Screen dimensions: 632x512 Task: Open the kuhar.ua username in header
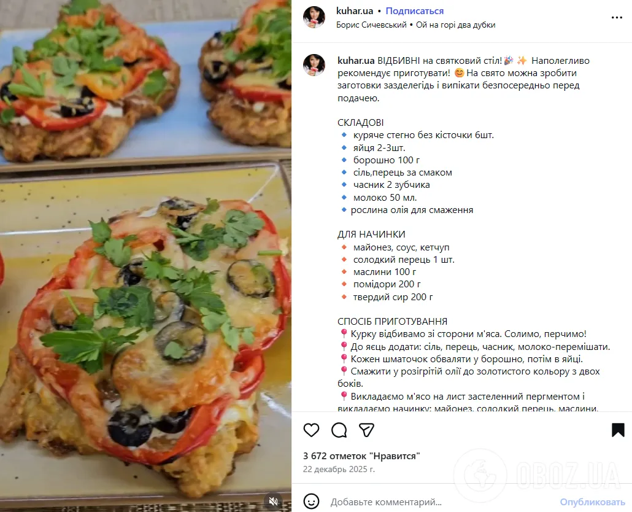coord(355,11)
